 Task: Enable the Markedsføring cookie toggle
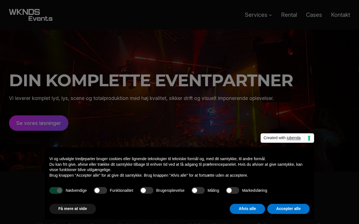(233, 190)
